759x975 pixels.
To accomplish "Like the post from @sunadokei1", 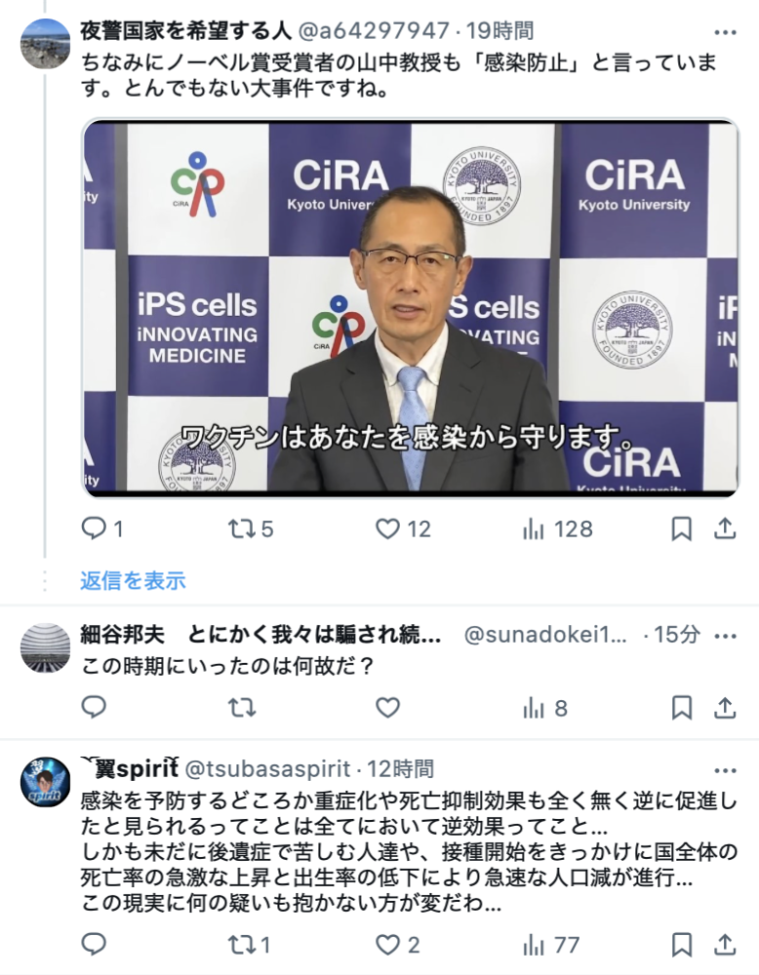I will [x=387, y=708].
